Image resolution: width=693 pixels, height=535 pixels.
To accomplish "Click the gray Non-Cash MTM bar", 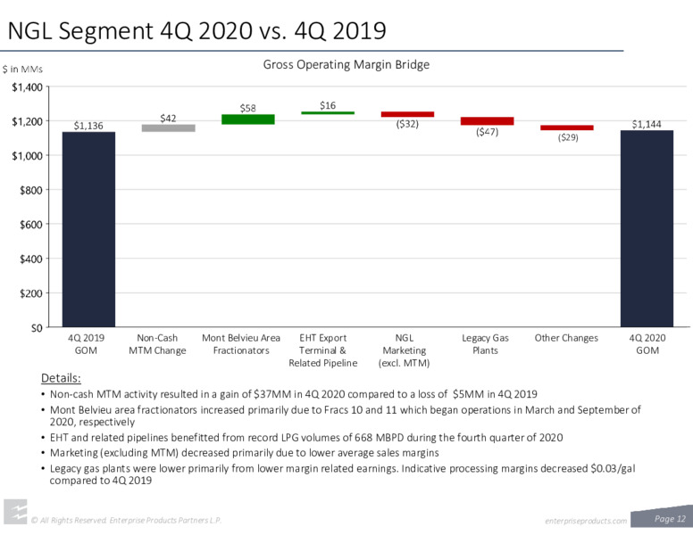I will (169, 128).
